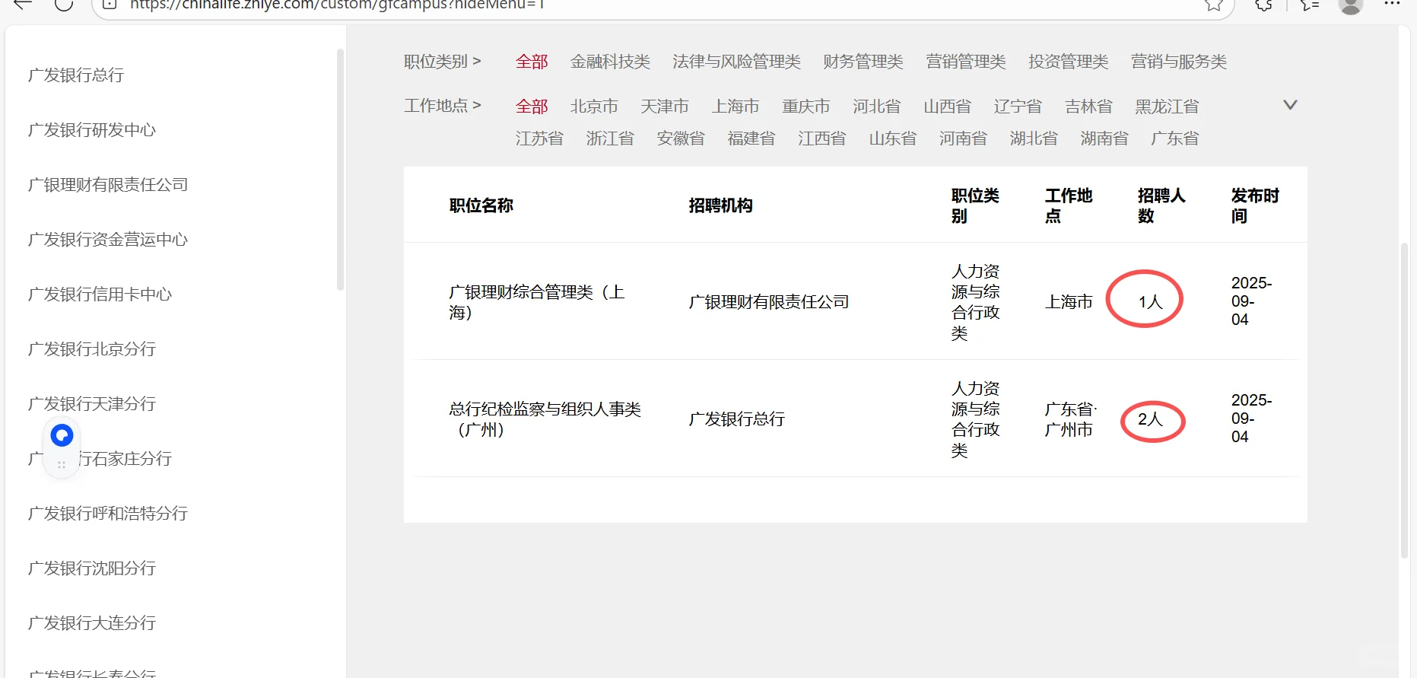This screenshot has height=678, width=1417.
Task: Filter by 财务管理类 category
Action: click(x=863, y=62)
